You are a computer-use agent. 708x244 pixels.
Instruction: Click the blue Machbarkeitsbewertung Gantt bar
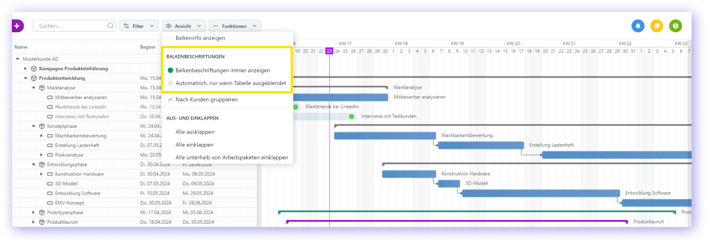coord(385,136)
